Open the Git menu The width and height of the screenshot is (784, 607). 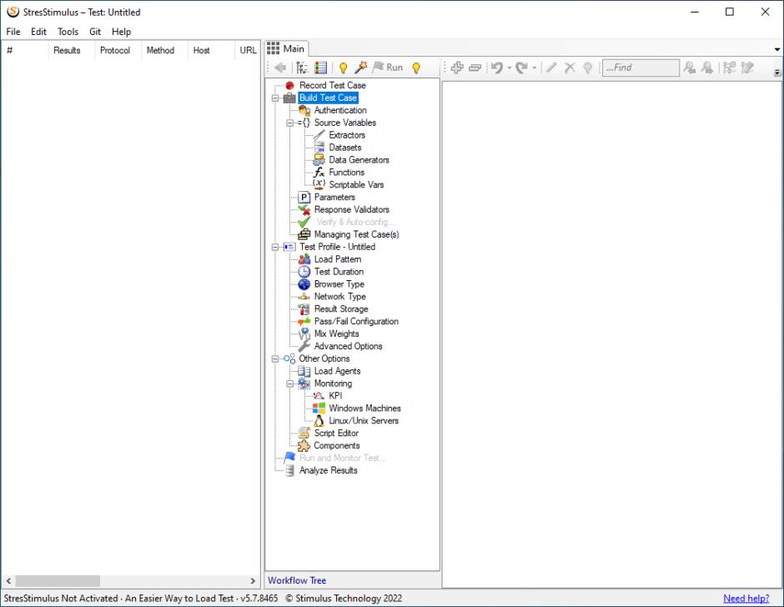(x=95, y=32)
